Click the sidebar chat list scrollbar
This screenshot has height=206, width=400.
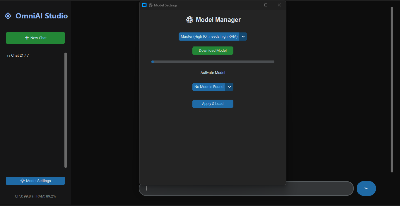66,110
